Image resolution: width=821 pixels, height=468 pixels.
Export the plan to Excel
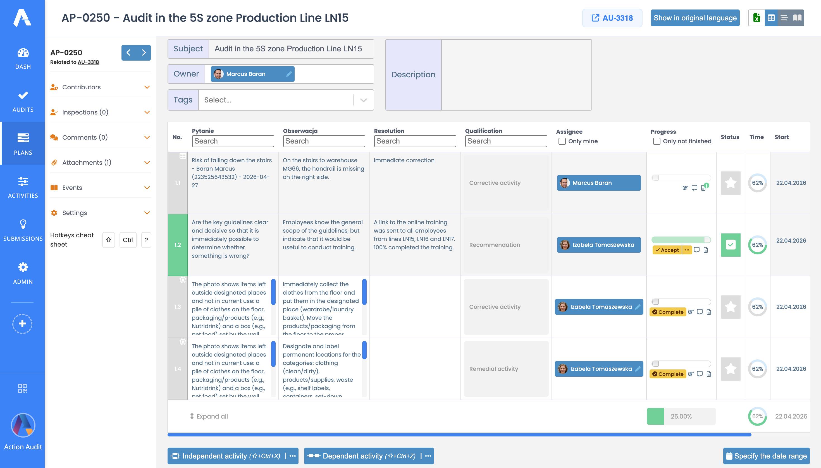point(757,18)
